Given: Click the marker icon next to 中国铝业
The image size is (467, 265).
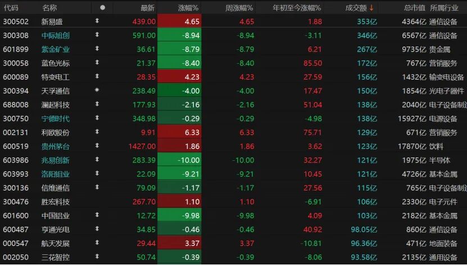Looking at the screenshot, I should 97,215.
